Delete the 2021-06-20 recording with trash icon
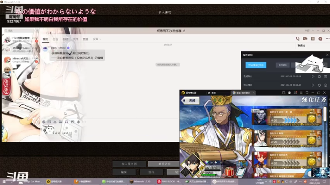330x185 pixels. 325,85
